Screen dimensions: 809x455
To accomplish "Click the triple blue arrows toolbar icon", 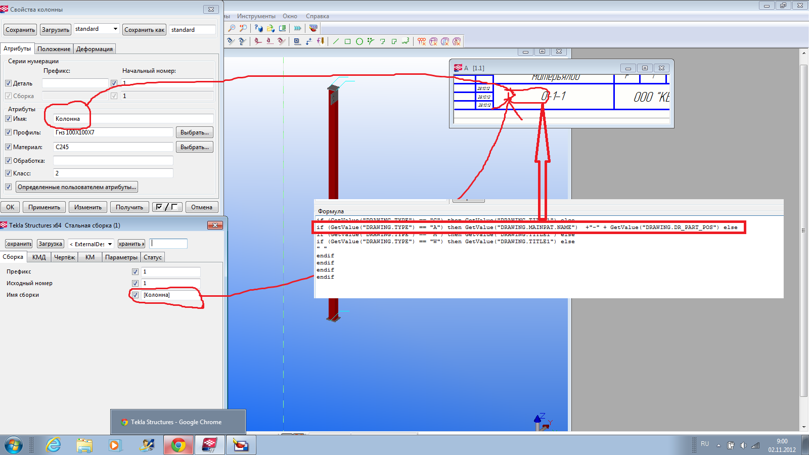I will pyautogui.click(x=298, y=28).
